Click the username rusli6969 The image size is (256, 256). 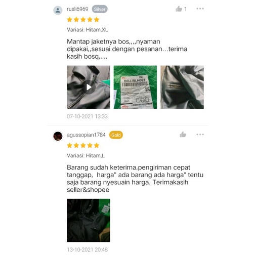[77, 9]
